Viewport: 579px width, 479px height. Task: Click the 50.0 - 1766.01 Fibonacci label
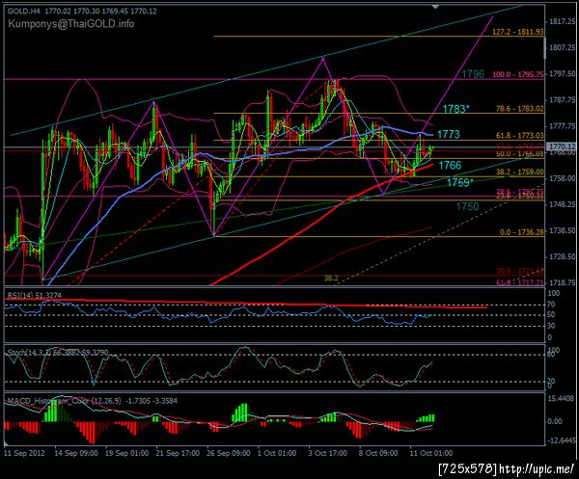tap(520, 154)
